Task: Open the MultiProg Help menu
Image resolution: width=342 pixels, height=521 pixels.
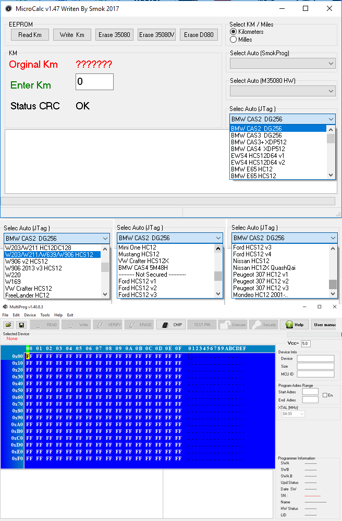Action: pos(58,315)
